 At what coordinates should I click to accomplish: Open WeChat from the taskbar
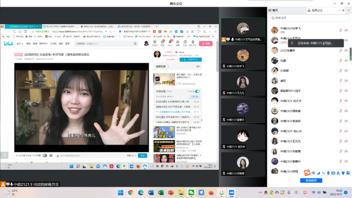(191, 193)
